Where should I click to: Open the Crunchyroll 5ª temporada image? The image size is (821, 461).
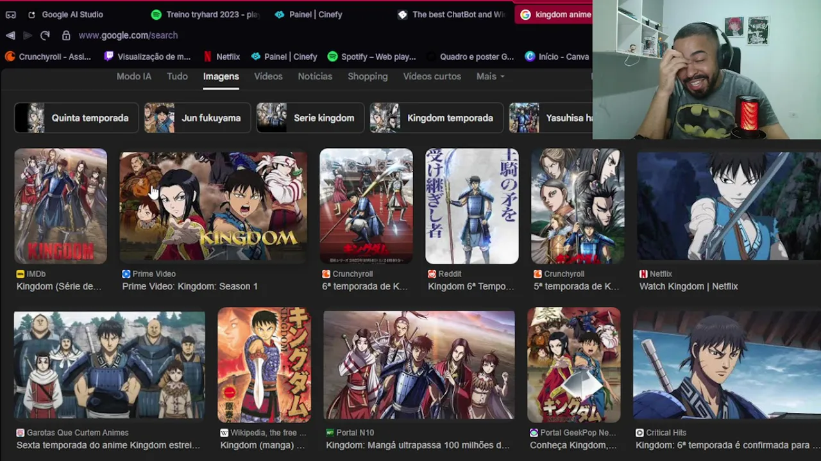point(578,206)
